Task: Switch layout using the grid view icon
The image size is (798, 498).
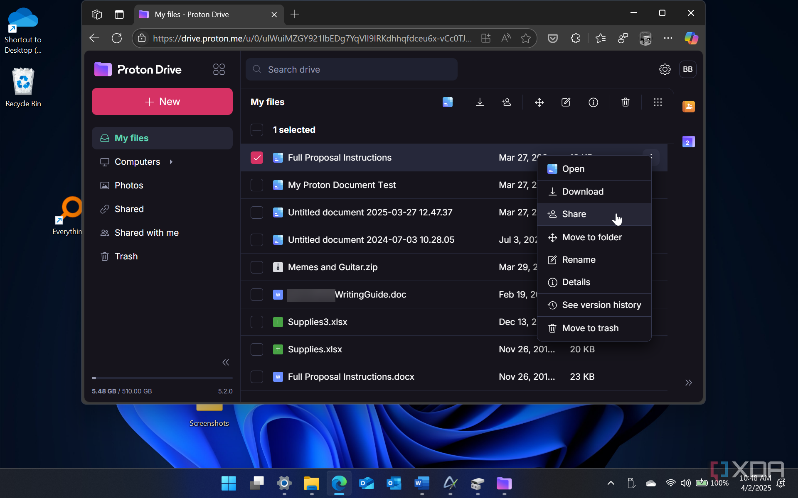Action: [x=658, y=102]
